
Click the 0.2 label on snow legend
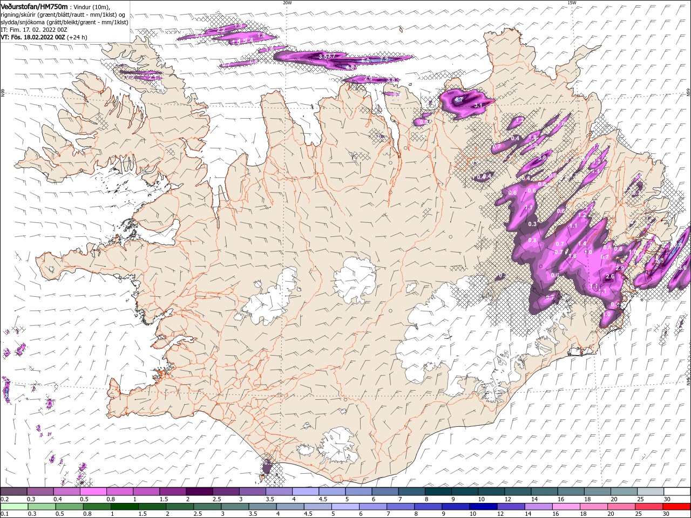(x=4, y=499)
